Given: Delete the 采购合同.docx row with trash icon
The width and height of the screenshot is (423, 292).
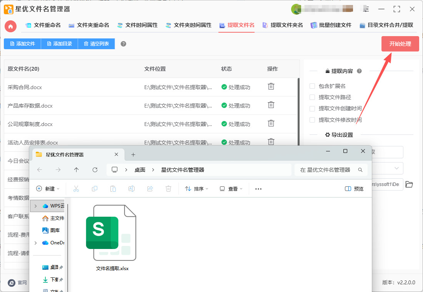Looking at the screenshot, I should pyautogui.click(x=271, y=86).
